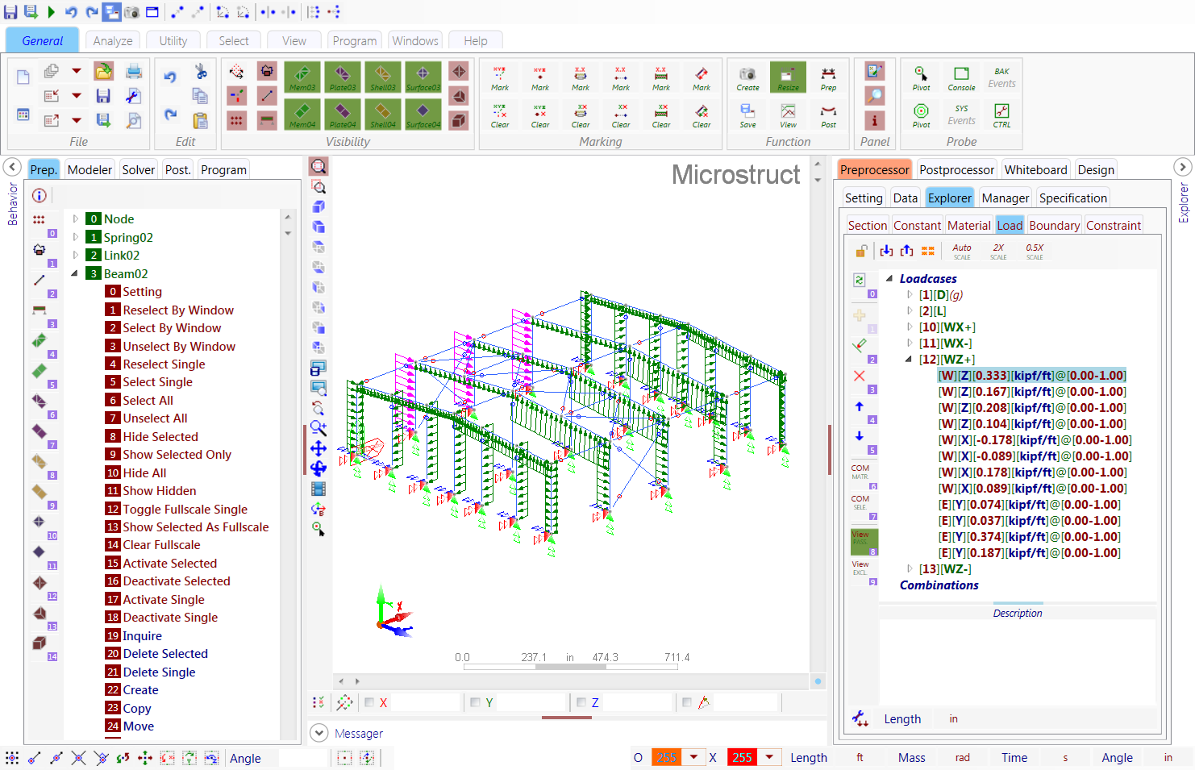Expand the [10][WX+] loadcase

click(910, 327)
